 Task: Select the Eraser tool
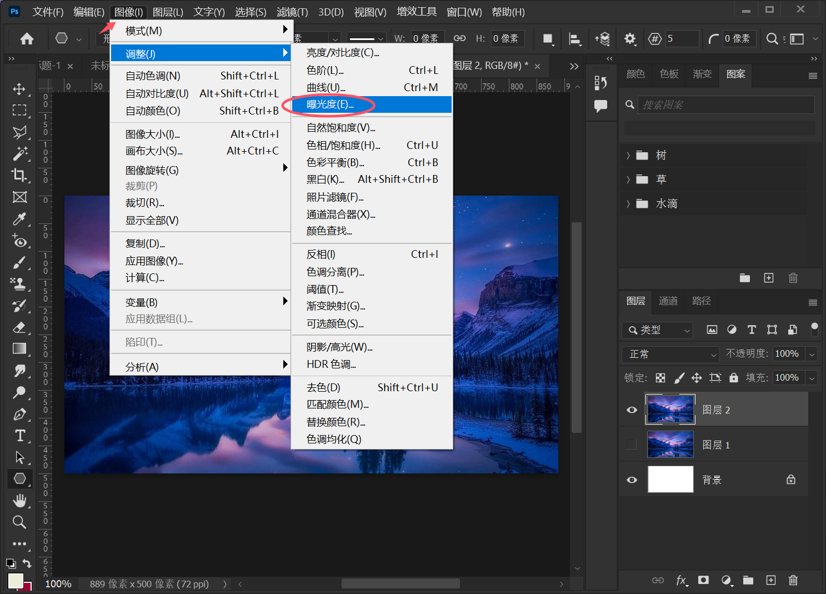pyautogui.click(x=19, y=327)
